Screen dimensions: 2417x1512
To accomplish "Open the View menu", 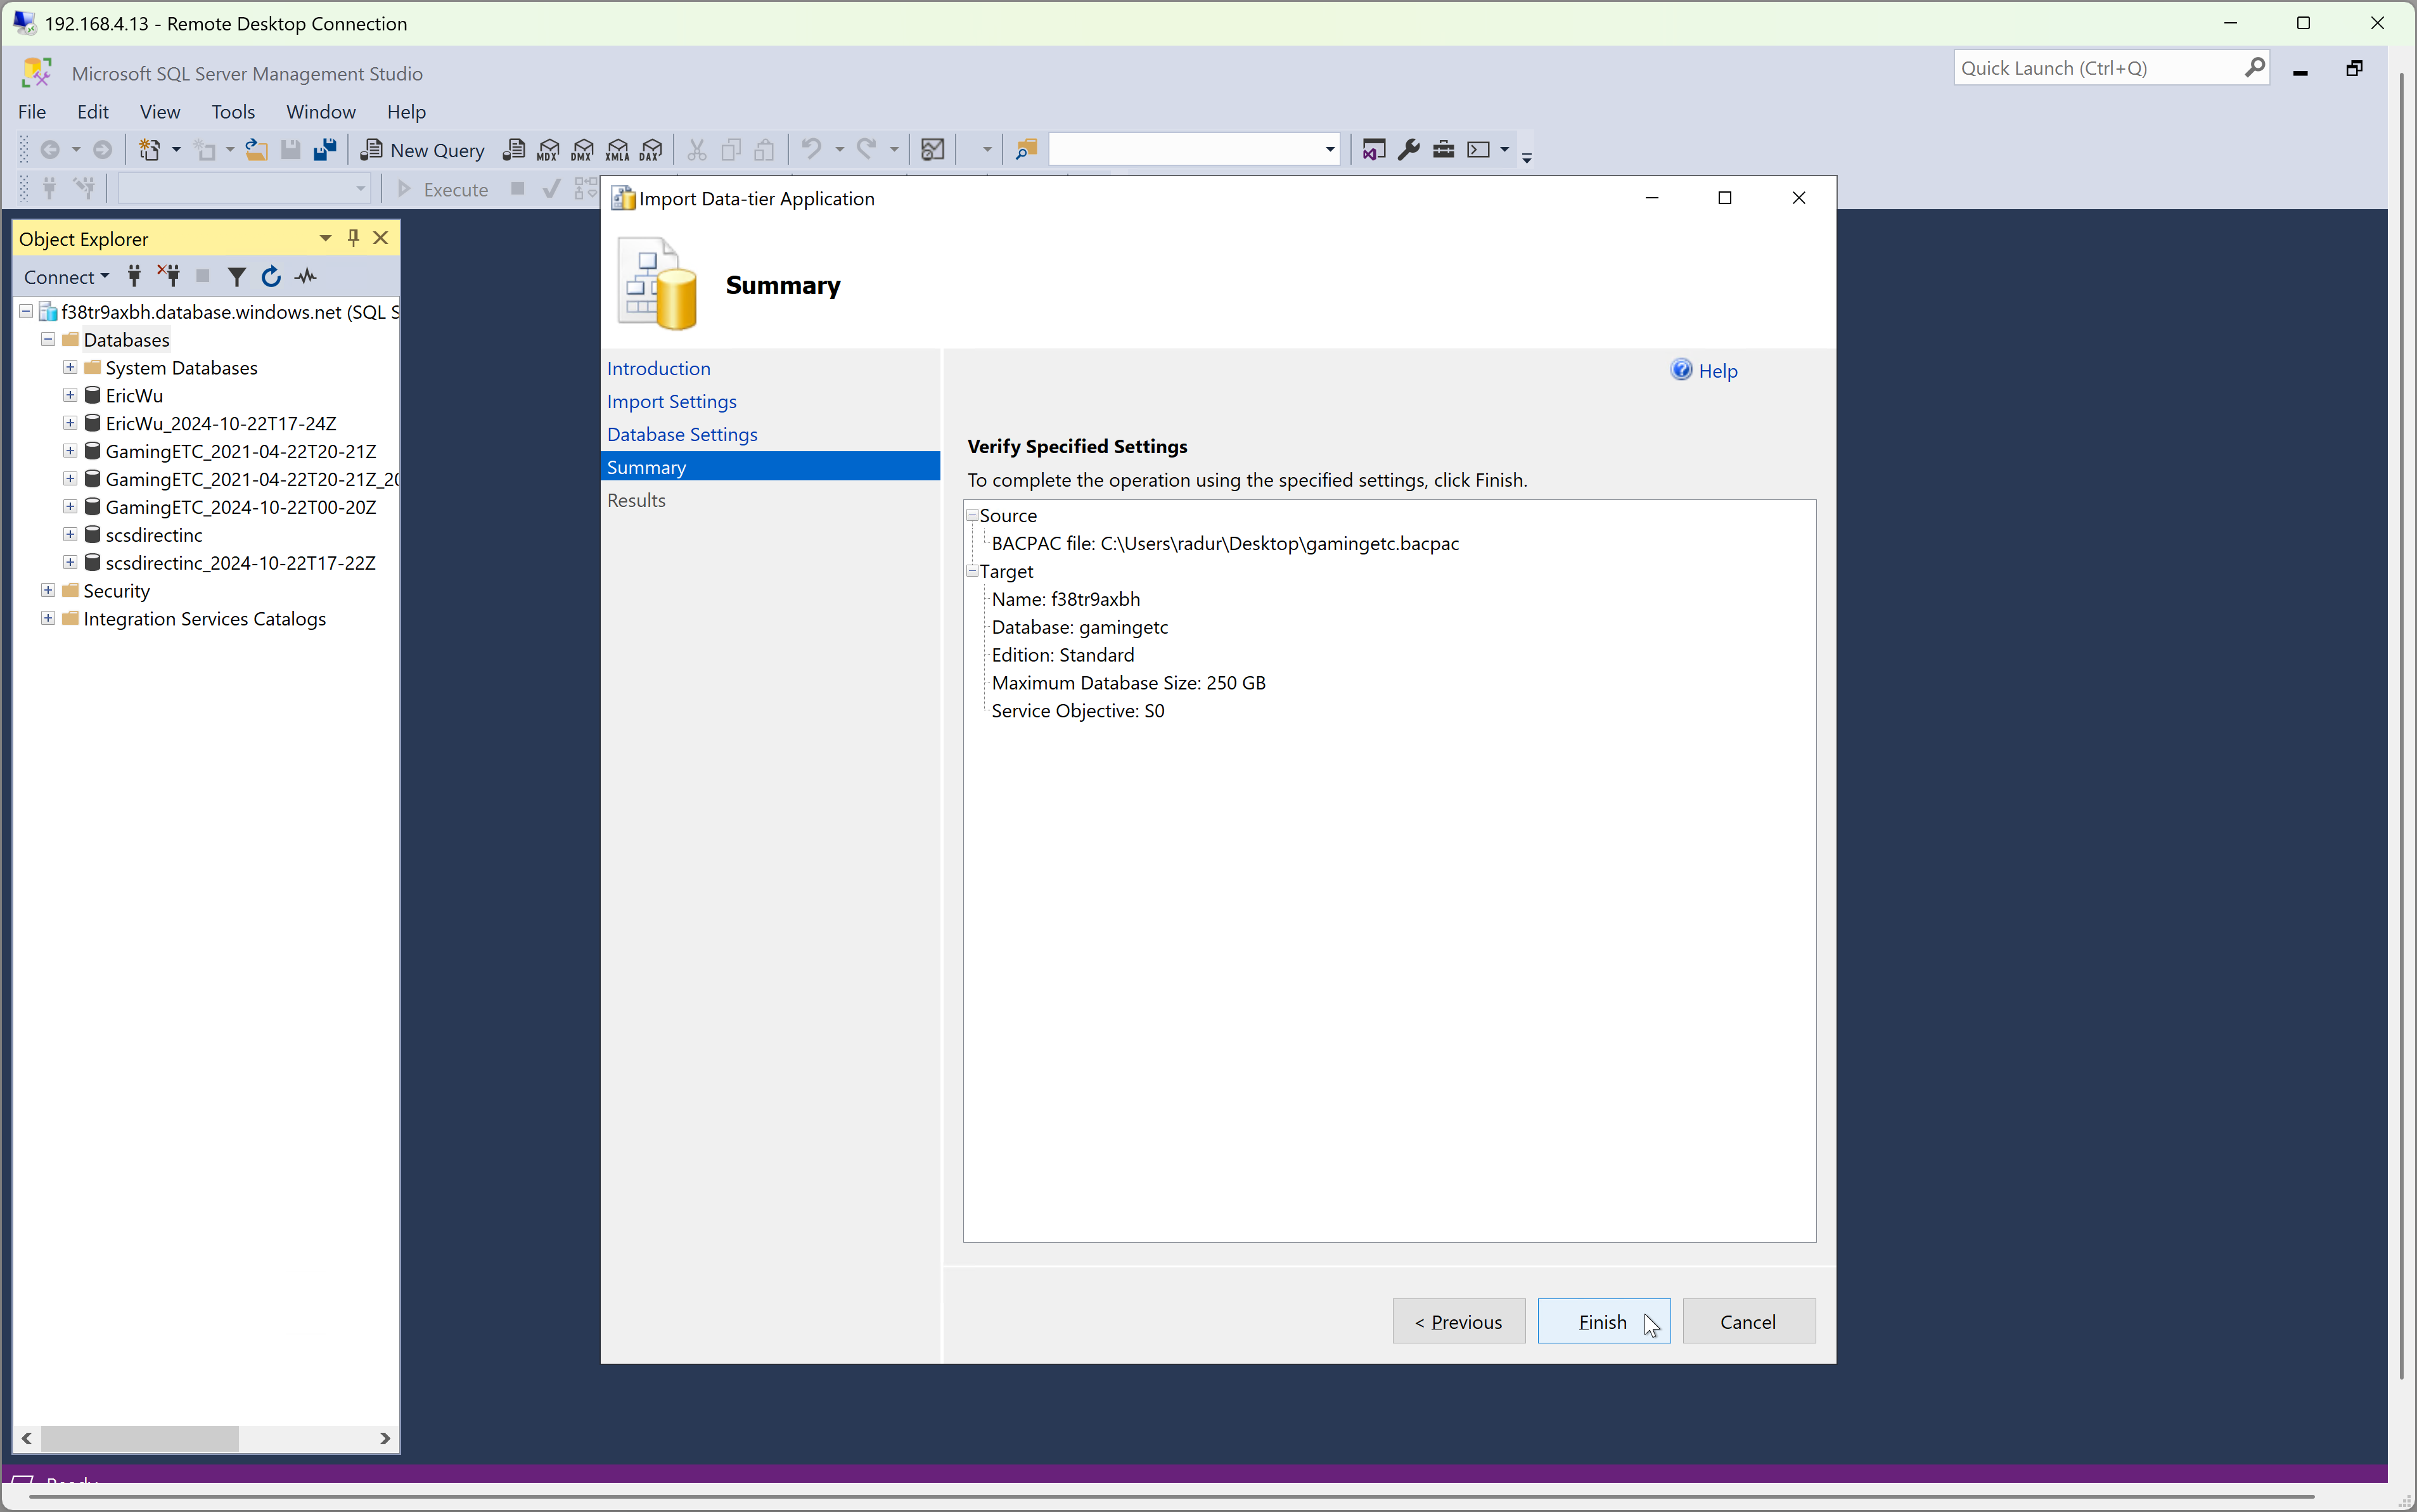I will [160, 112].
